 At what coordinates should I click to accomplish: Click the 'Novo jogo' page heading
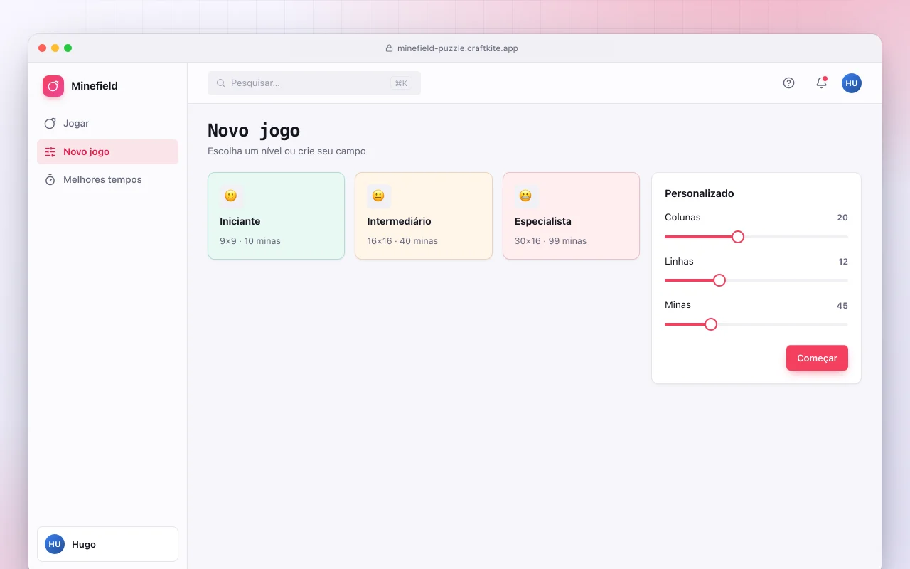pyautogui.click(x=254, y=131)
